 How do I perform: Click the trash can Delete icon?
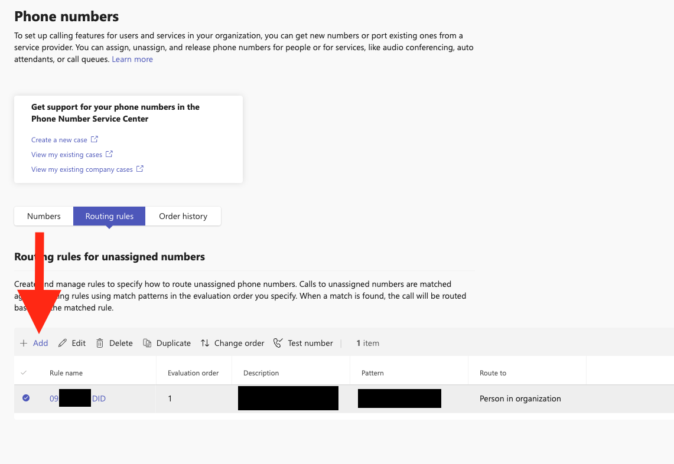click(100, 342)
